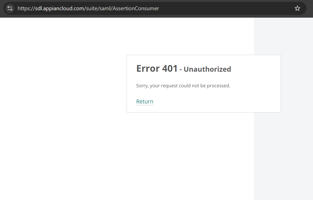
Task: Bookmark this page with the star icon
Action: click(297, 8)
